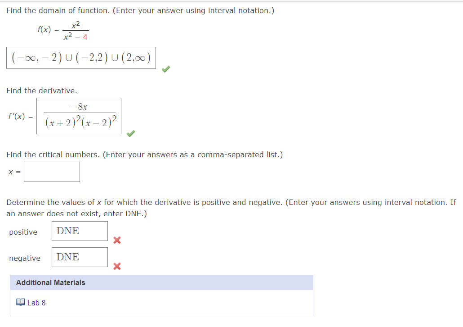
Task: Select the negative interval answer box
Action: [x=80, y=257]
